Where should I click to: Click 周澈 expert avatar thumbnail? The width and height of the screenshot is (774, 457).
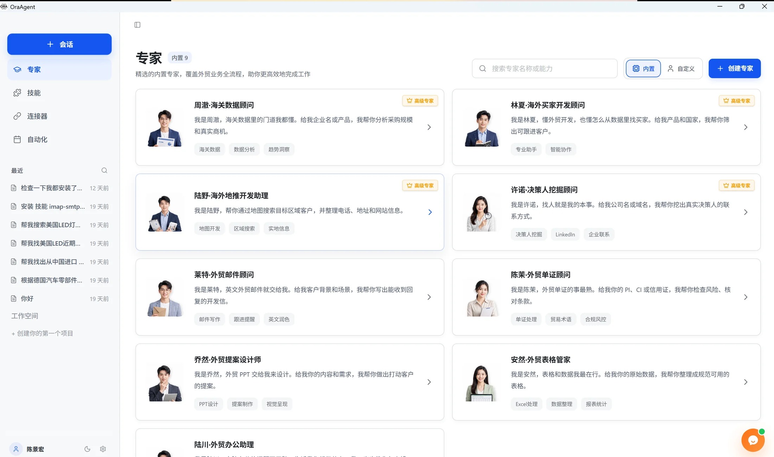165,127
